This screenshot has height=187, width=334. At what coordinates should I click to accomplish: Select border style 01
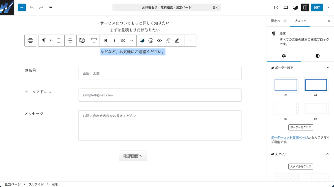[286, 85]
